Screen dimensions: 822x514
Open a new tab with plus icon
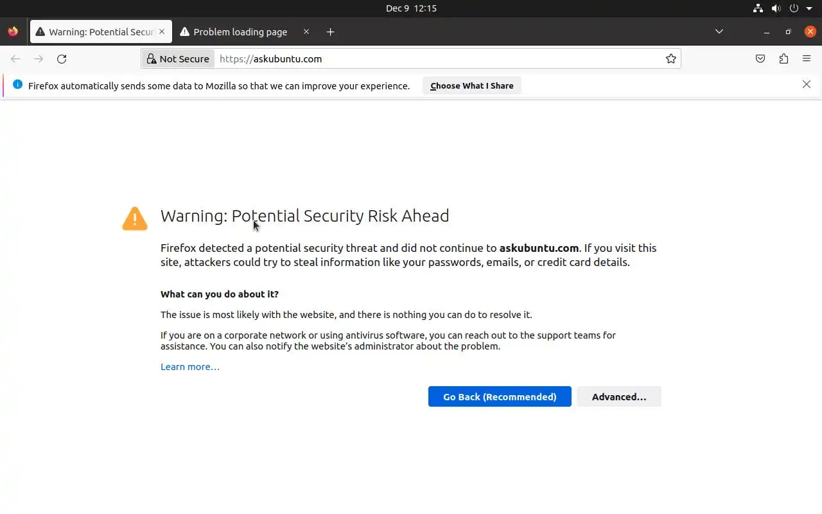[330, 32]
